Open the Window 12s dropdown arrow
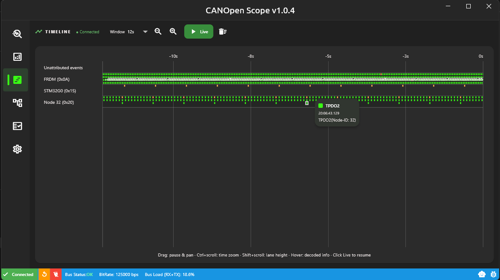The image size is (500, 280). pos(145,32)
